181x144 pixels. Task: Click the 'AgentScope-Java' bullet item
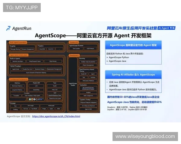[117, 61]
